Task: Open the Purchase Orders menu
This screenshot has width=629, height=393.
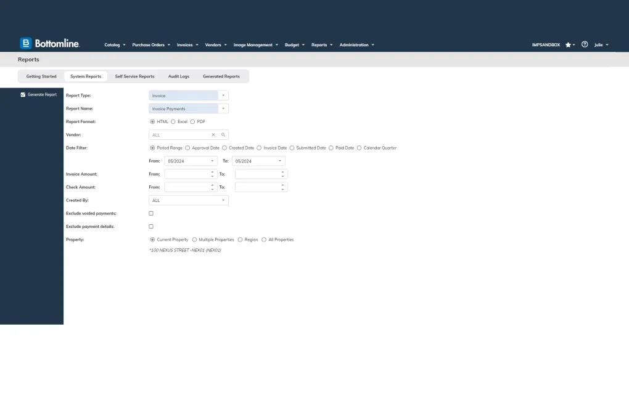Action: pyautogui.click(x=150, y=45)
